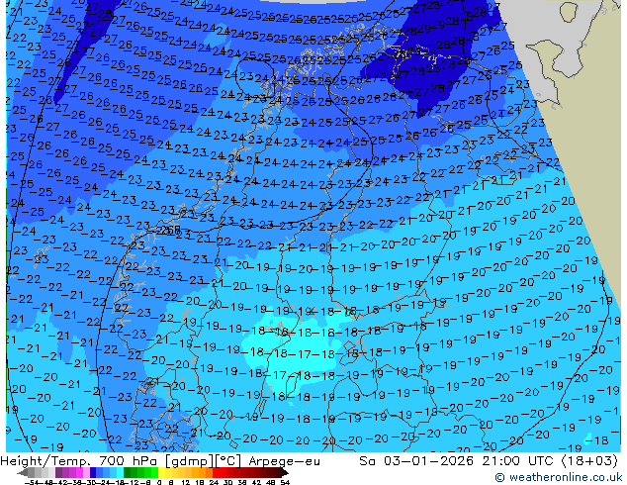
Task: Click the '[gdmp]' unit label in title
Action: (x=190, y=461)
